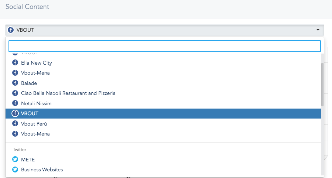This screenshot has width=332, height=178.
Task: Click the Facebook icon next to Netali Nissim
Action: pyautogui.click(x=15, y=103)
